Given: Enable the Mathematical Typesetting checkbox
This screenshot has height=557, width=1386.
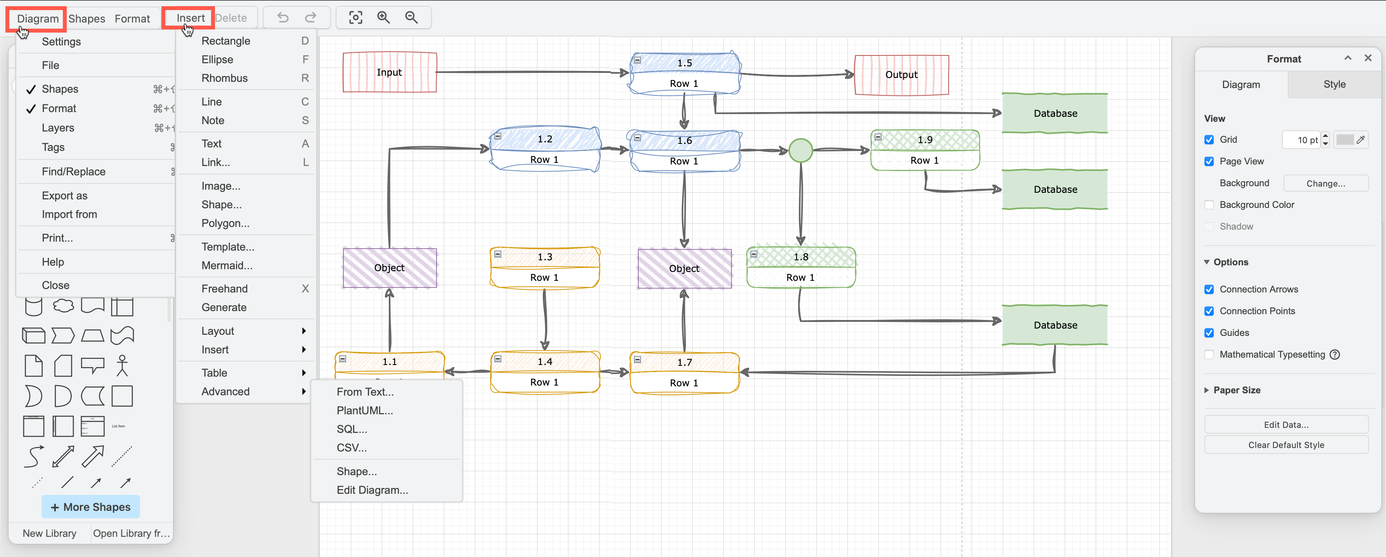Looking at the screenshot, I should point(1209,354).
